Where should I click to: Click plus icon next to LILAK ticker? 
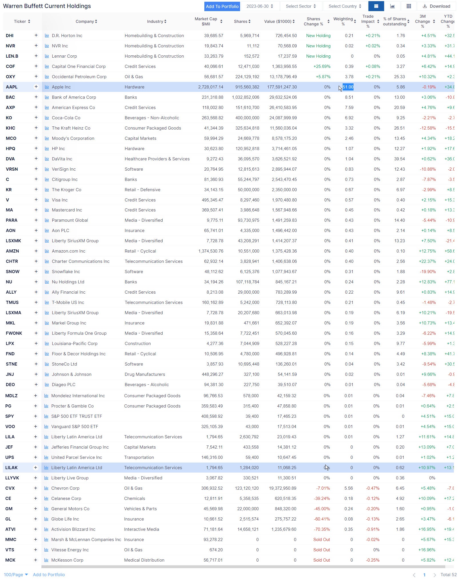(35, 467)
